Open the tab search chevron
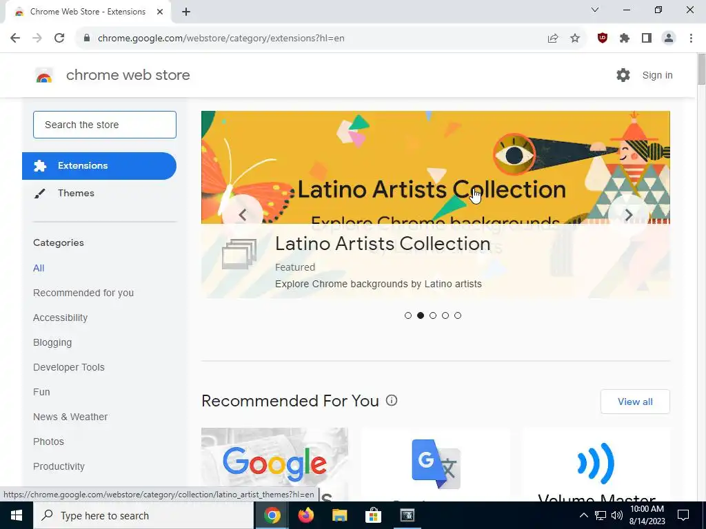The height and width of the screenshot is (529, 706). [x=595, y=10]
